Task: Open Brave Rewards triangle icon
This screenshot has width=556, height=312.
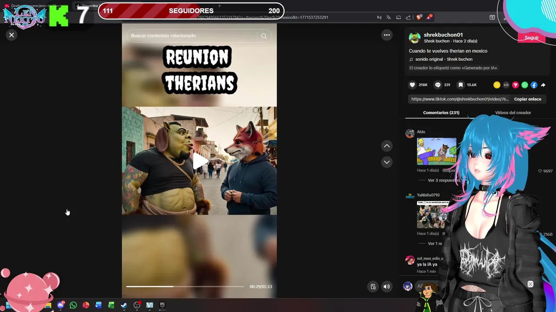Action: tap(429, 17)
